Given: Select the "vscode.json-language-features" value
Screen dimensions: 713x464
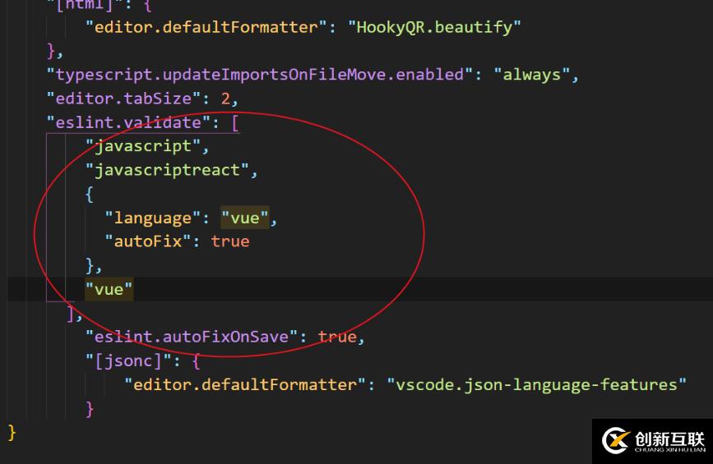Looking at the screenshot, I should click(x=536, y=385).
